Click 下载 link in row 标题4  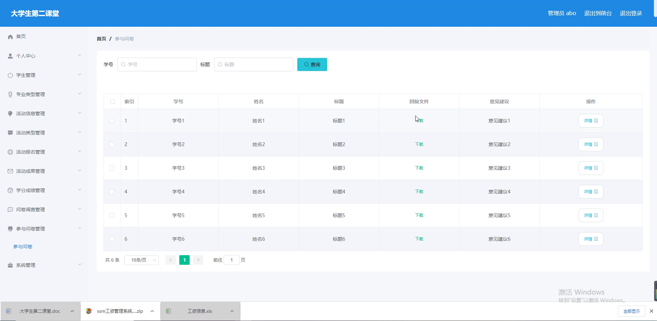pyautogui.click(x=419, y=192)
